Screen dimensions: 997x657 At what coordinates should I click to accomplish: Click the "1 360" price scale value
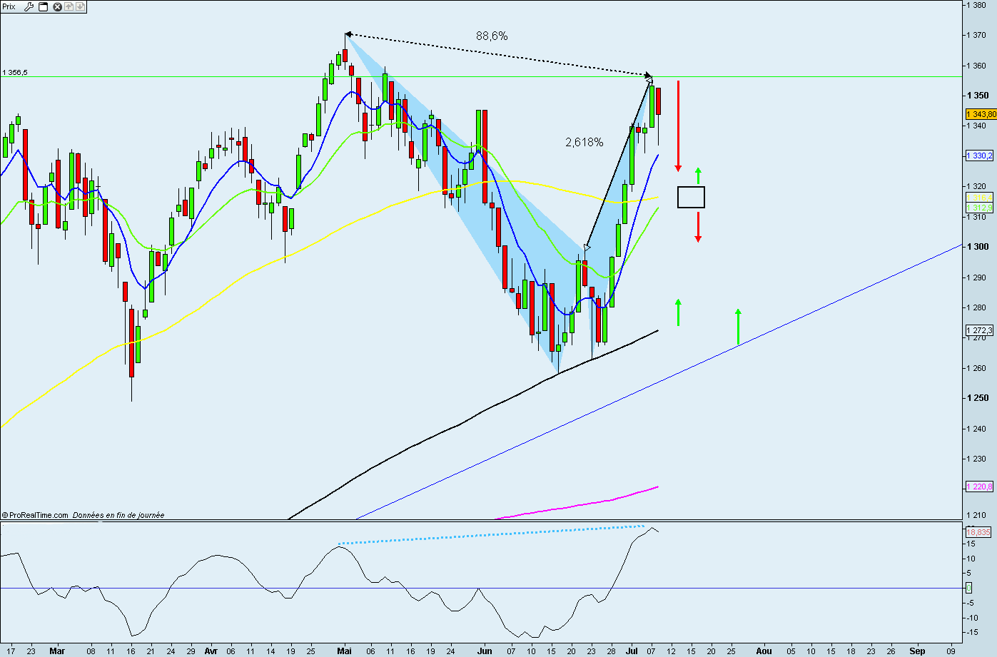(x=977, y=66)
